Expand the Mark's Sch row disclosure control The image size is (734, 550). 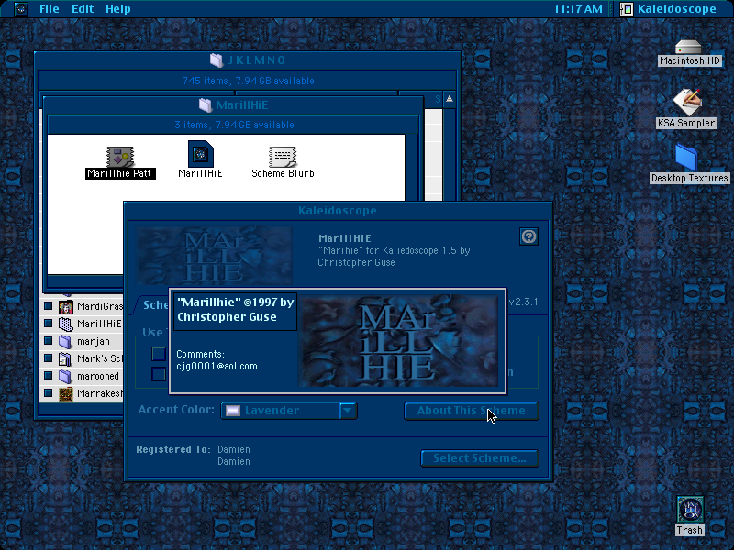pos(48,358)
